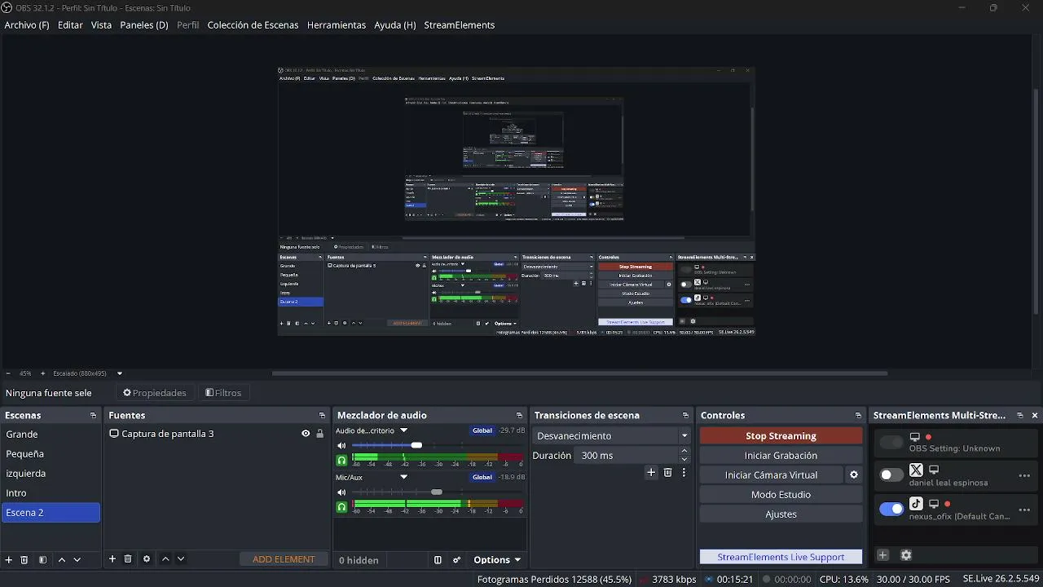Viewport: 1043px width, 587px height.
Task: Toggle monitoring headphones for Audio de escritorio
Action: coord(341,461)
